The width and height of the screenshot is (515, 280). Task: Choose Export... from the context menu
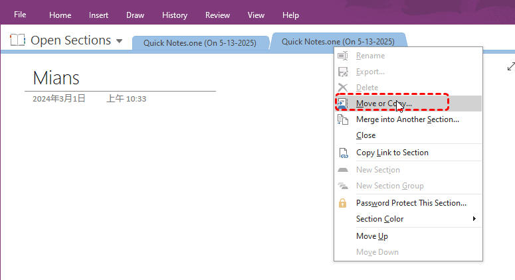coord(408,72)
